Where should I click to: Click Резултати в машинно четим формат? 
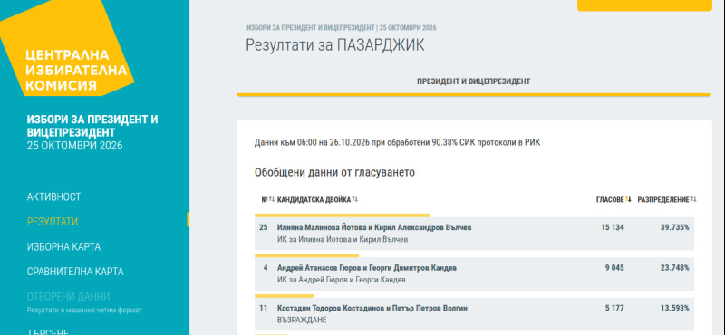[84, 310]
